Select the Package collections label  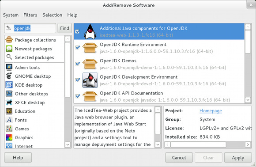(35, 40)
